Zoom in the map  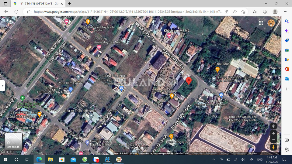pyautogui.click(x=273, y=133)
